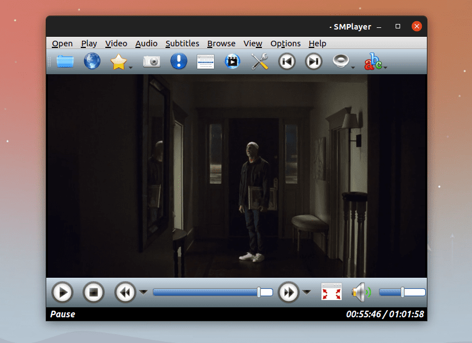Expand the favorites star dropdown arrow

tap(130, 67)
